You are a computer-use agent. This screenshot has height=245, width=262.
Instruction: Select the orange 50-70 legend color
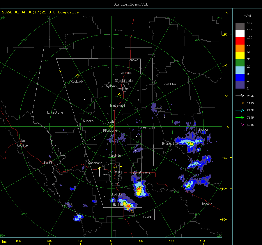click(x=240, y=48)
